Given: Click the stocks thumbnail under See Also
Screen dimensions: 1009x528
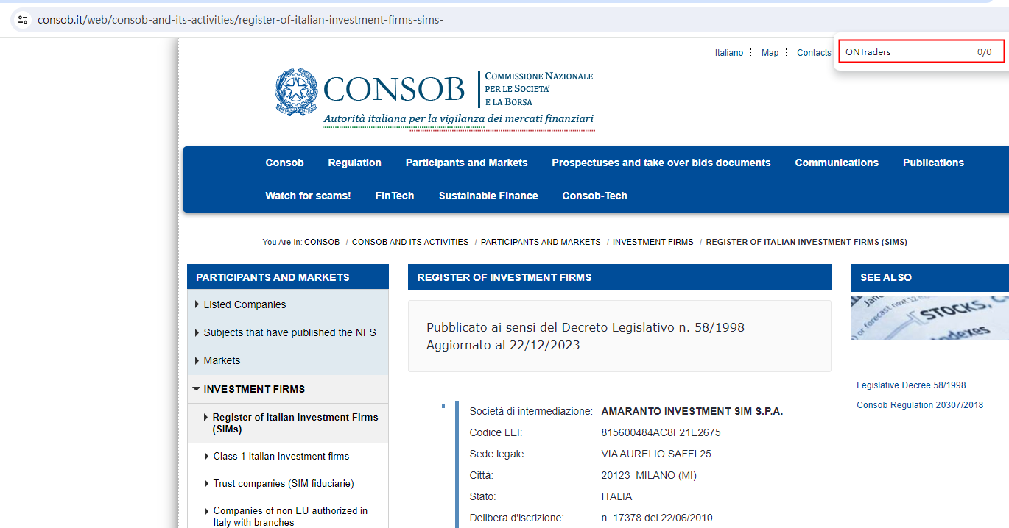Looking at the screenshot, I should pyautogui.click(x=929, y=318).
